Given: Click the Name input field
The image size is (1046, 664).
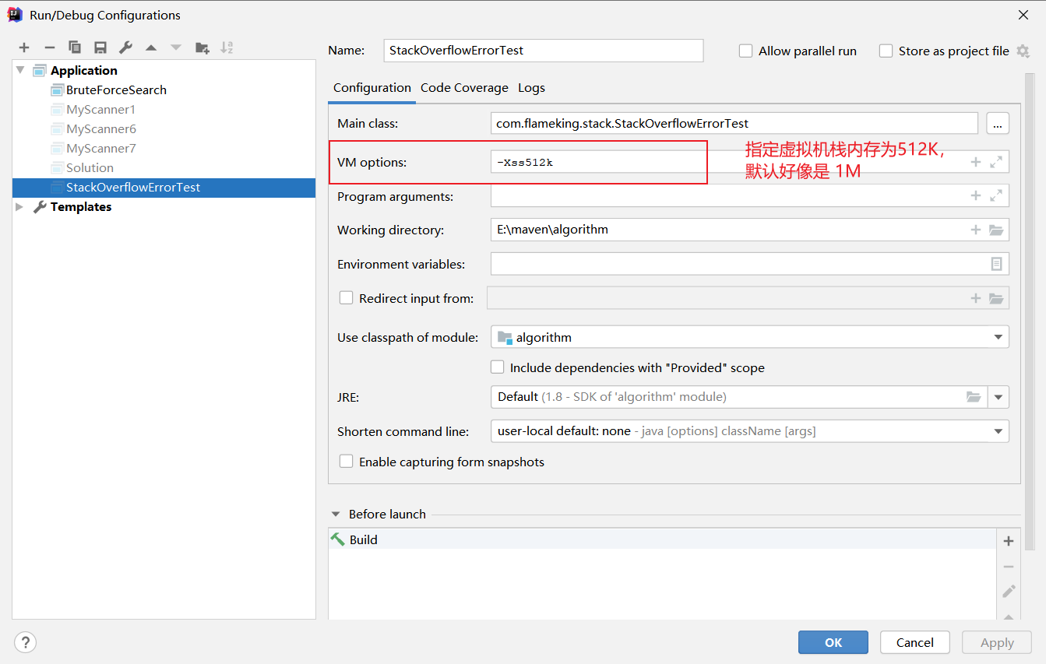Looking at the screenshot, I should pyautogui.click(x=544, y=51).
